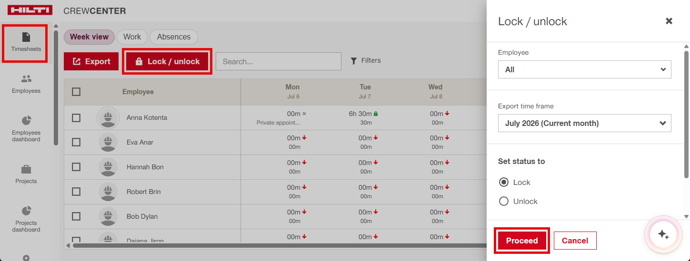Click Eva Anar's avatar icon
690x261 pixels.
coord(108,142)
